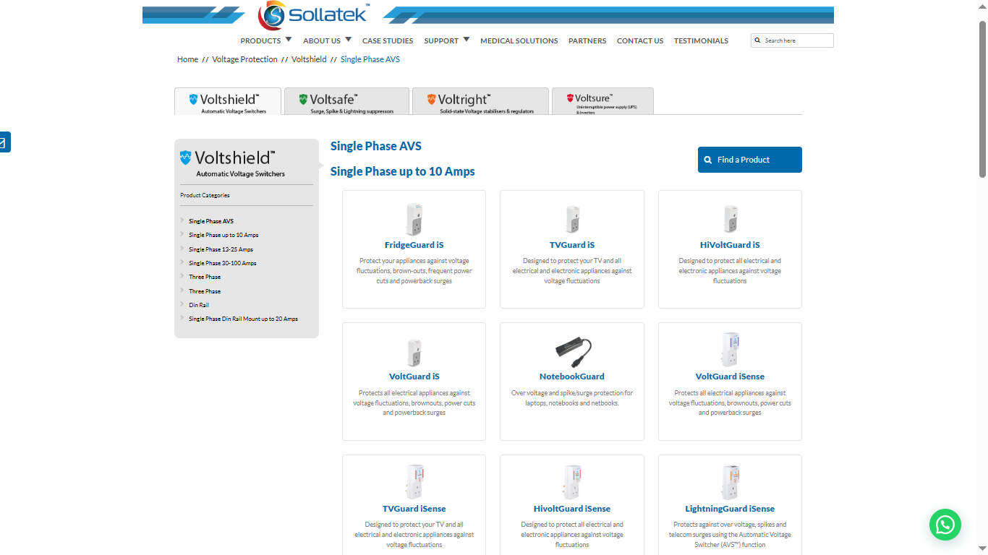The width and height of the screenshot is (988, 555).
Task: Click the FridgeGuard iS product image
Action: 414,219
